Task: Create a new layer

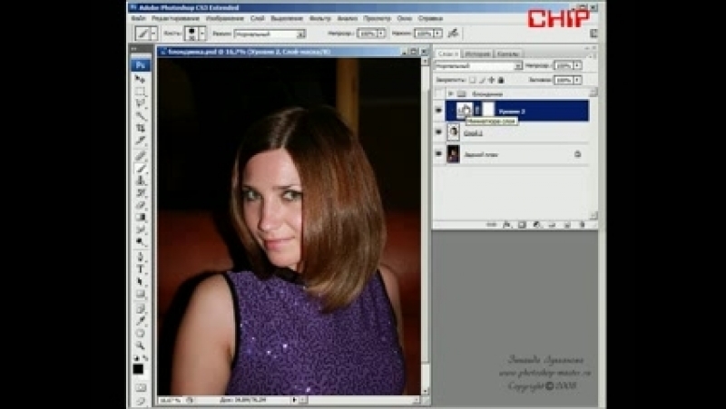Action: click(x=567, y=225)
